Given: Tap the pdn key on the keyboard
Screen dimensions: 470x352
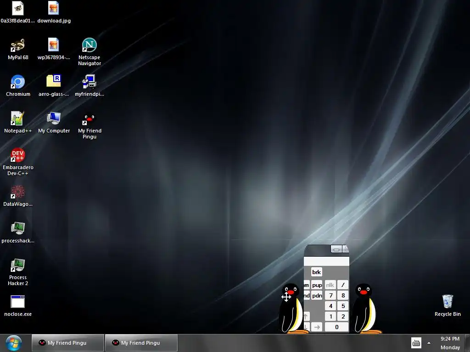Looking at the screenshot, I should [x=317, y=296].
